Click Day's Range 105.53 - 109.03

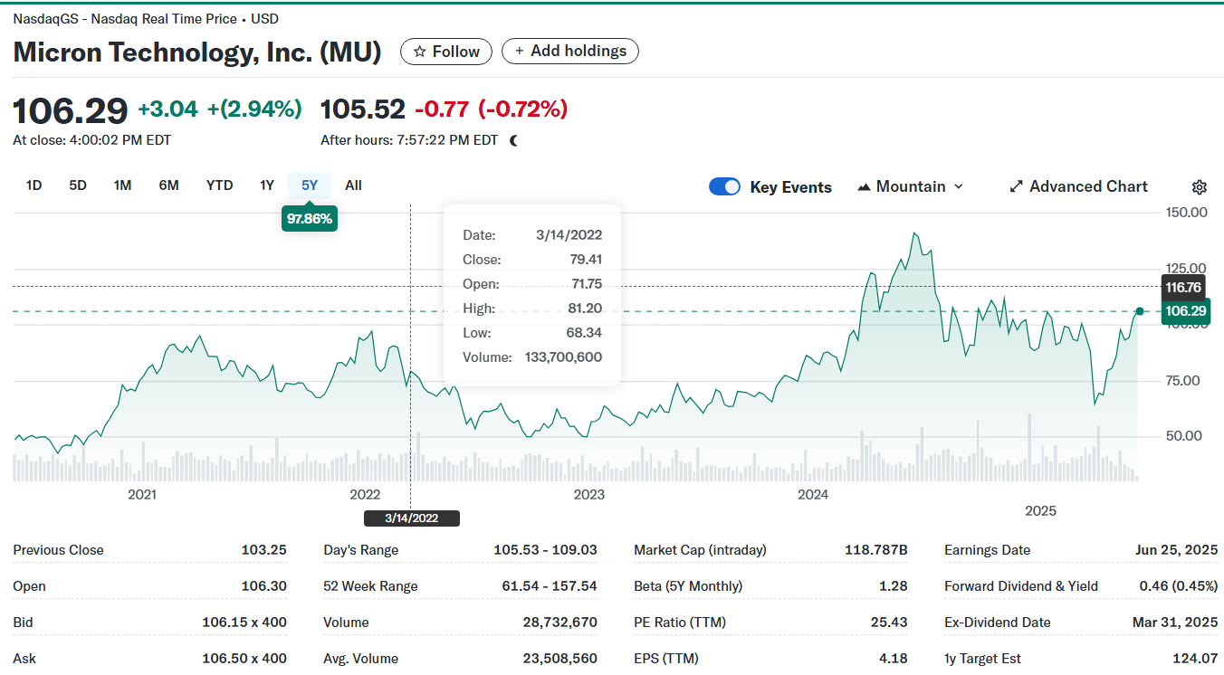tap(545, 550)
